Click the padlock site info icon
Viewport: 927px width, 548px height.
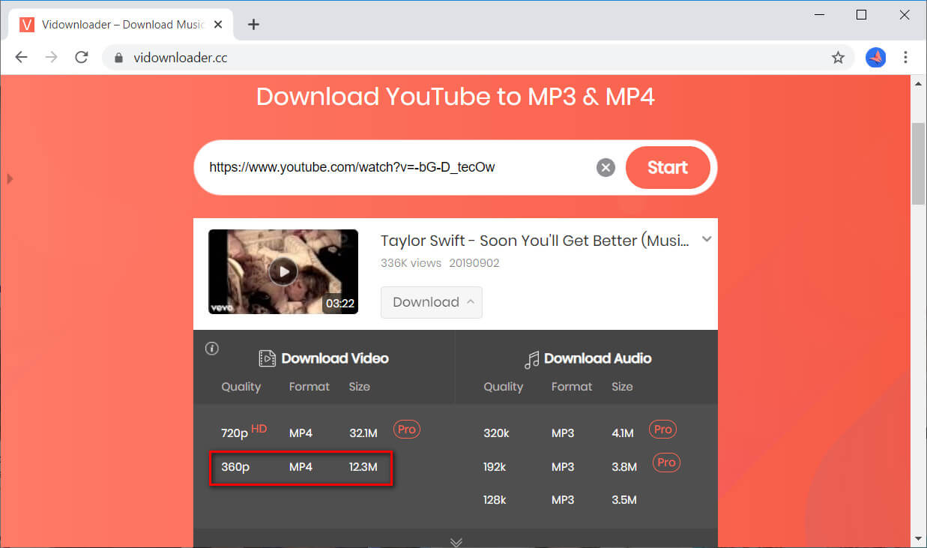click(x=118, y=58)
